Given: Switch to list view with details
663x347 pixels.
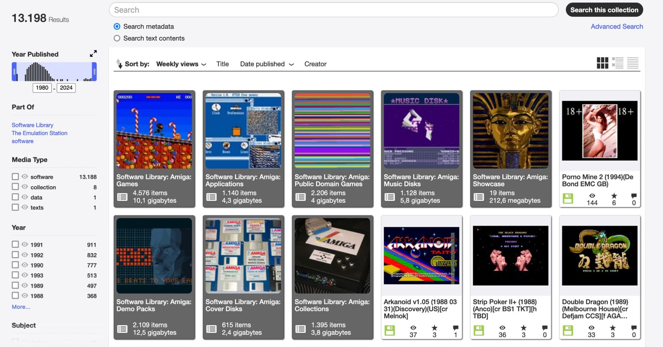Looking at the screenshot, I should pyautogui.click(x=617, y=63).
